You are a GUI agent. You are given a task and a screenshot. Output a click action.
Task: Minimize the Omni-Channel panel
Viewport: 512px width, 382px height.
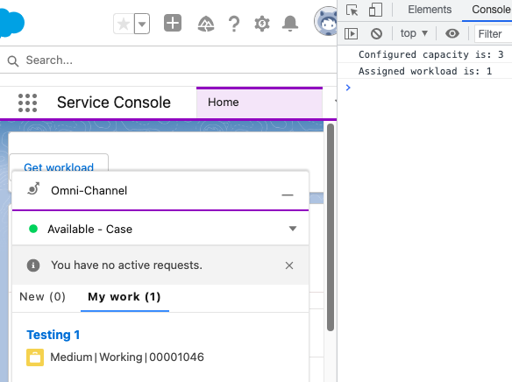(x=288, y=195)
